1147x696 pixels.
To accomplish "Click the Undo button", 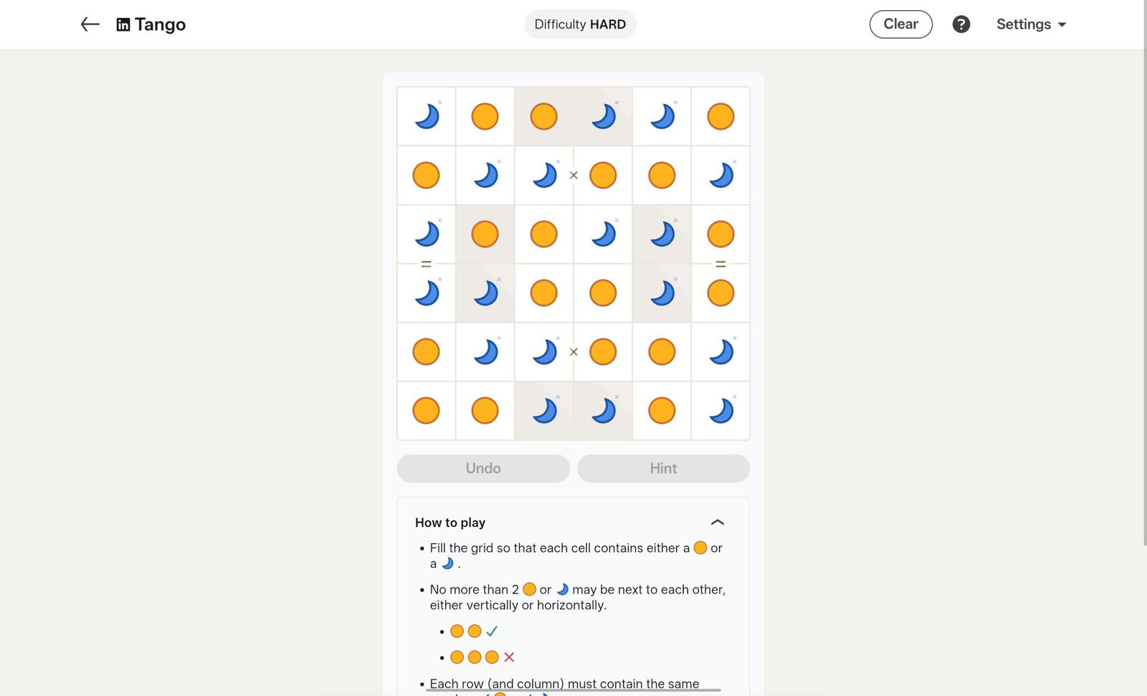I will pyautogui.click(x=483, y=468).
